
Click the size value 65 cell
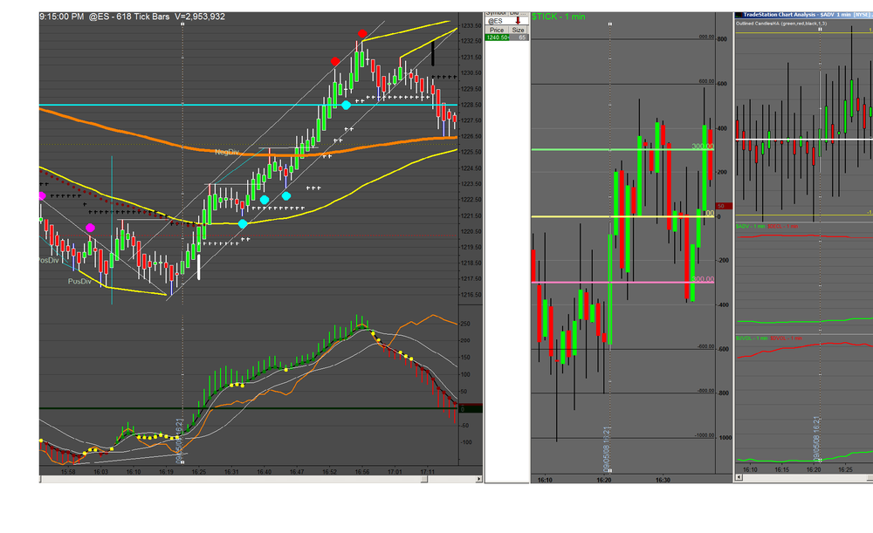click(519, 38)
